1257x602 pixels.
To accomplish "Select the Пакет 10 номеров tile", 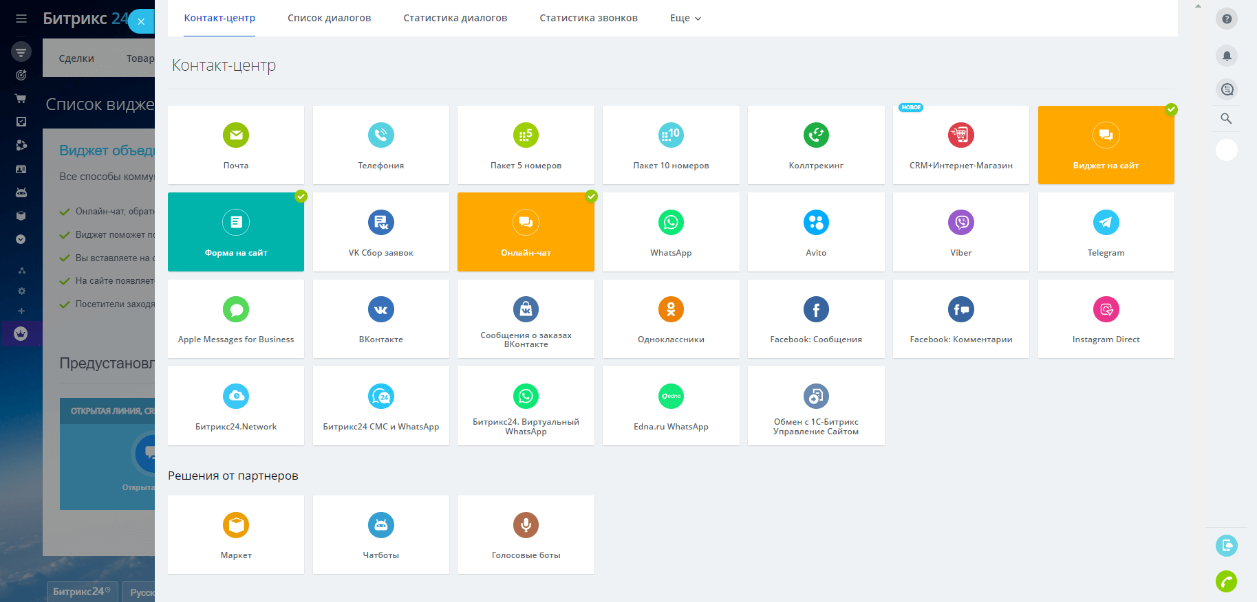I will [x=671, y=145].
